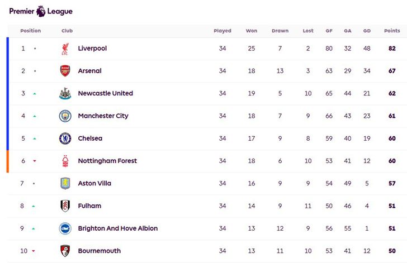The height and width of the screenshot is (263, 407).
Task: Click Manchester City round badge
Action: tap(65, 116)
